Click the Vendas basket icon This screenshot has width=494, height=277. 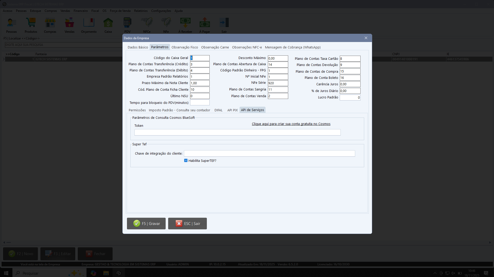69,25
